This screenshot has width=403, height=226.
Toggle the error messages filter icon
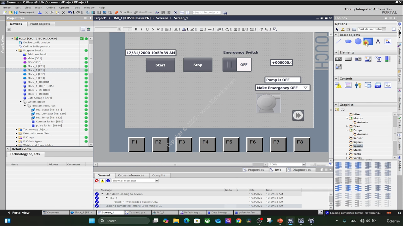(97, 180)
